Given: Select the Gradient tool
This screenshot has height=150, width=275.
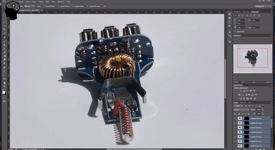Looking at the screenshot, I should (x=5, y=56).
